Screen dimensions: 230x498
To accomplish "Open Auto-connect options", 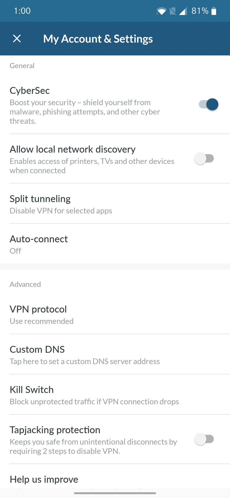I will pyautogui.click(x=115, y=244).
